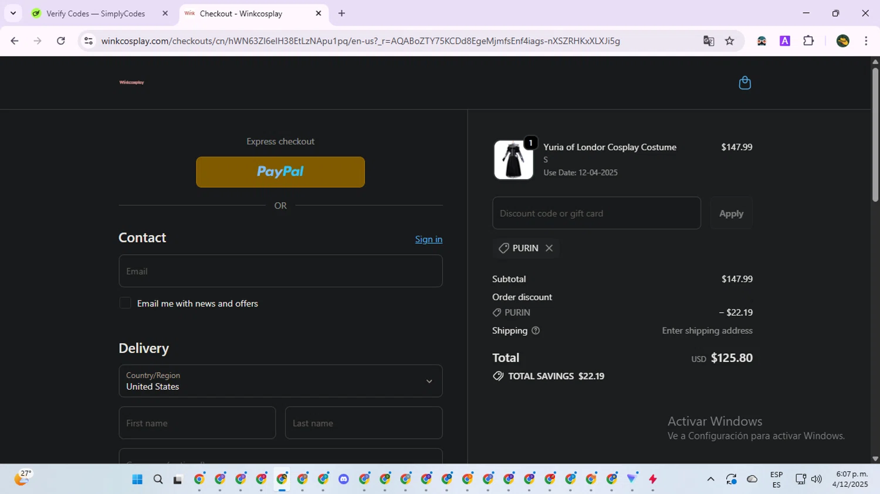880x494 pixels.
Task: Reload the checkout page
Action: tap(61, 41)
